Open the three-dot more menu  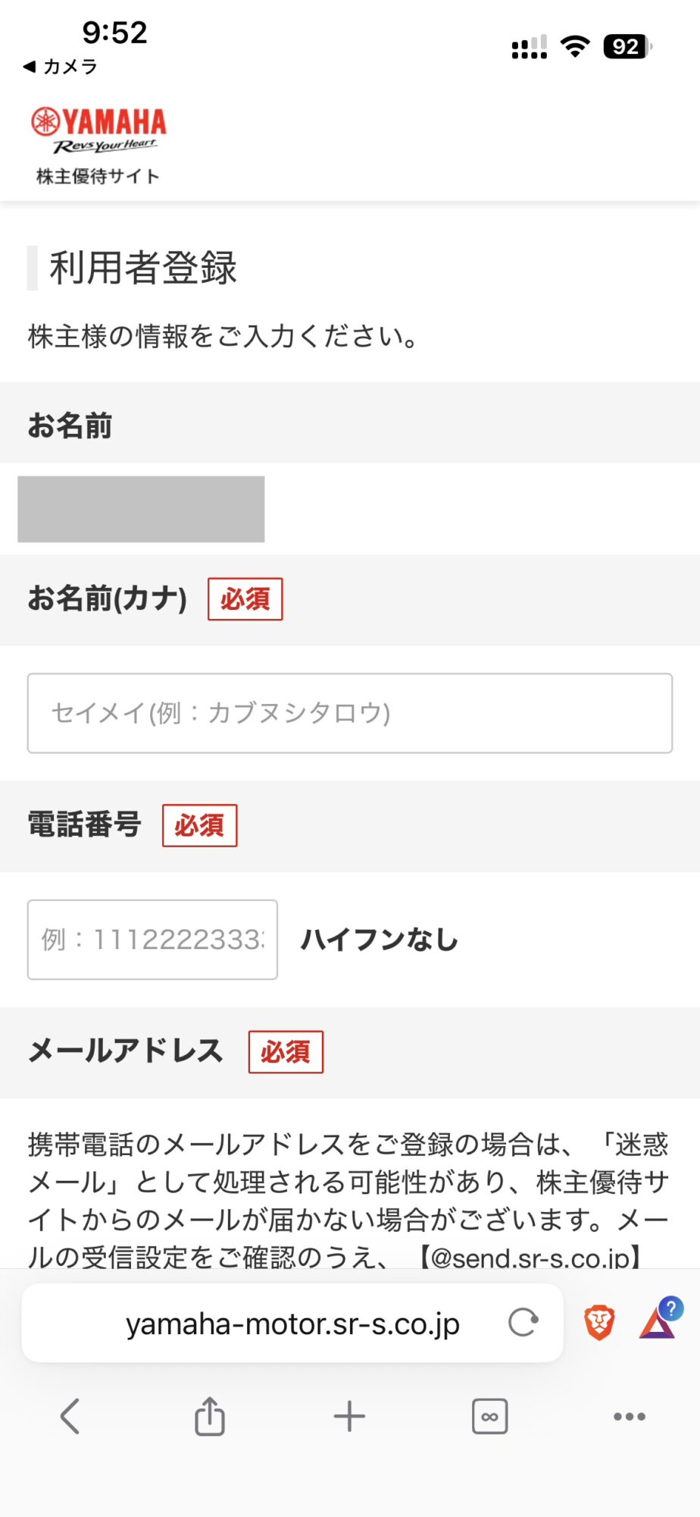point(630,1416)
